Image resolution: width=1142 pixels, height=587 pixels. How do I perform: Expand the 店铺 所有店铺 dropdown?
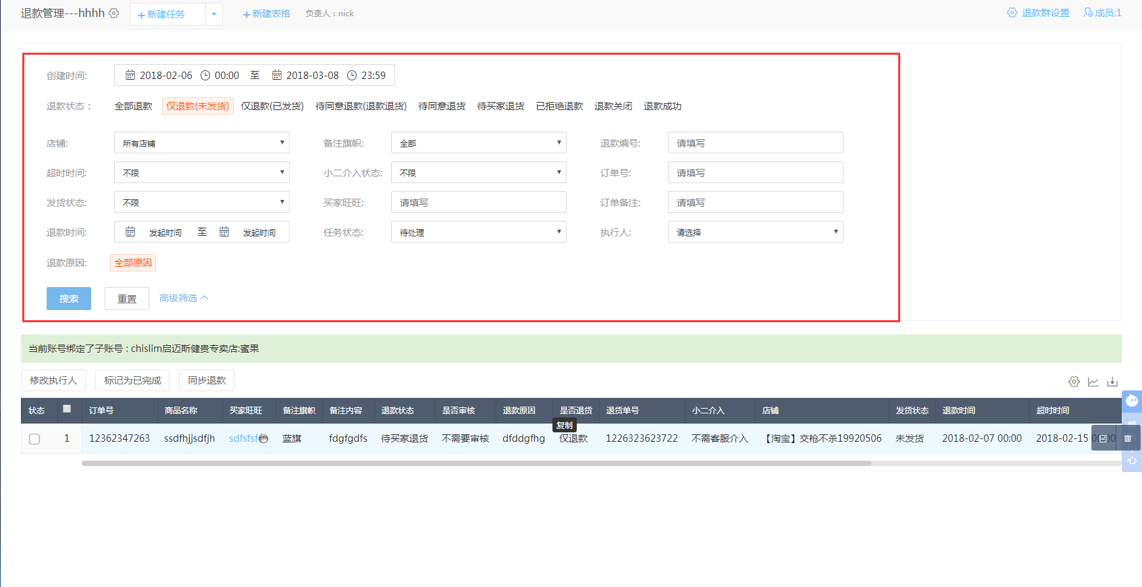tap(201, 143)
